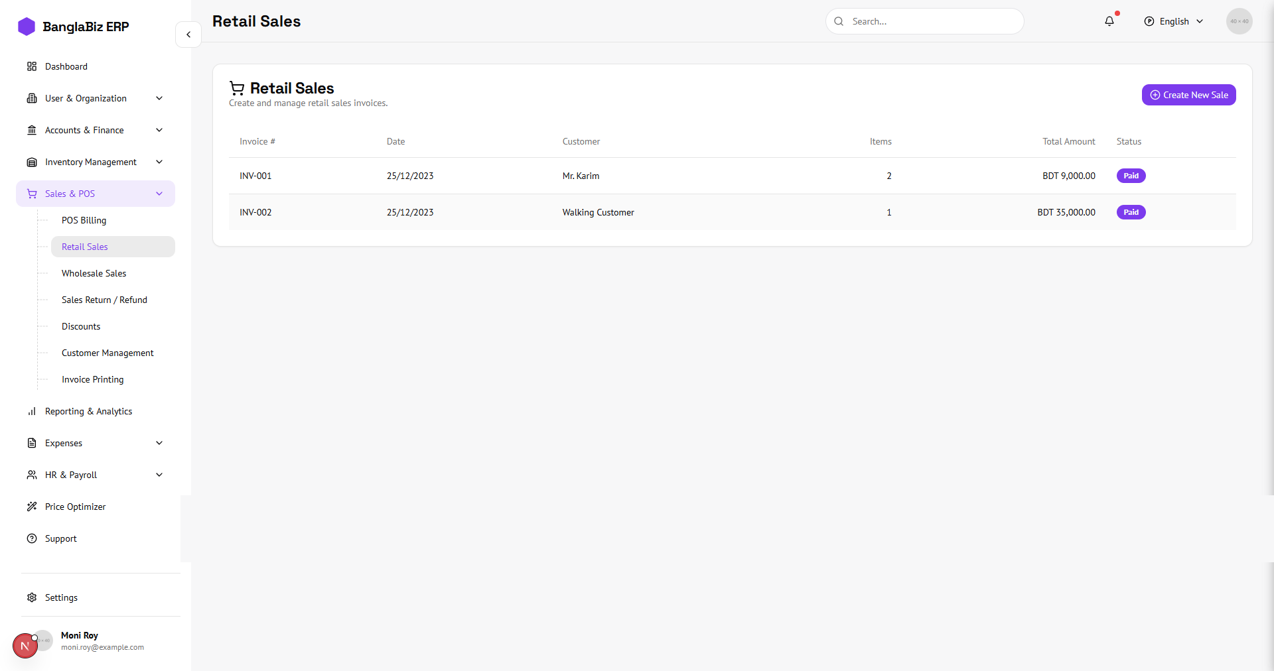
Task: Click the Create New Sale button
Action: click(x=1188, y=95)
